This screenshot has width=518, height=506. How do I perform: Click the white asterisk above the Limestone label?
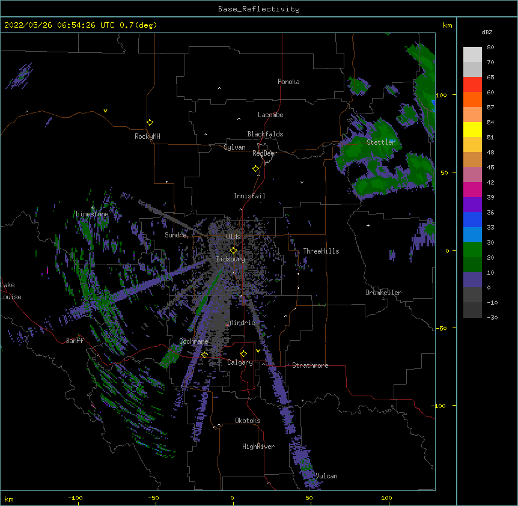pyautogui.click(x=93, y=208)
